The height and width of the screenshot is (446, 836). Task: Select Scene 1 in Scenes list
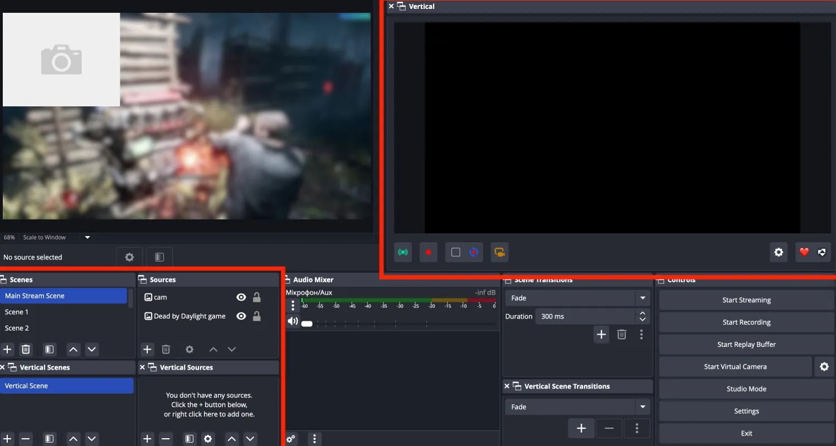coord(64,312)
